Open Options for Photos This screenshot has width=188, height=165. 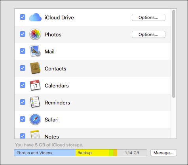point(148,34)
